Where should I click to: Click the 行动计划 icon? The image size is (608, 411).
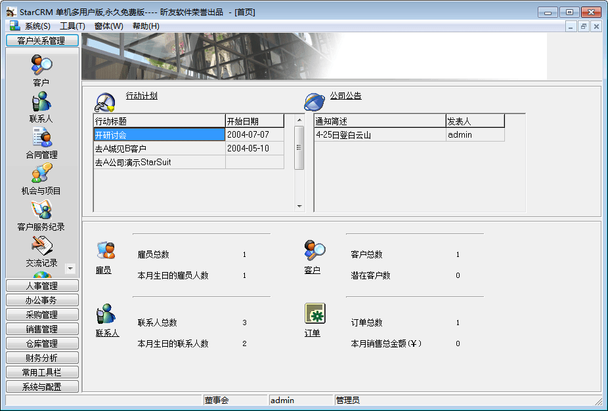(x=105, y=102)
